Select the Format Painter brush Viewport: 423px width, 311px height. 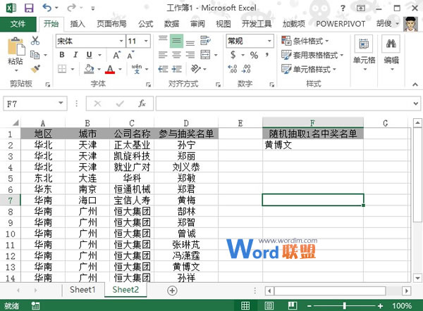point(35,69)
